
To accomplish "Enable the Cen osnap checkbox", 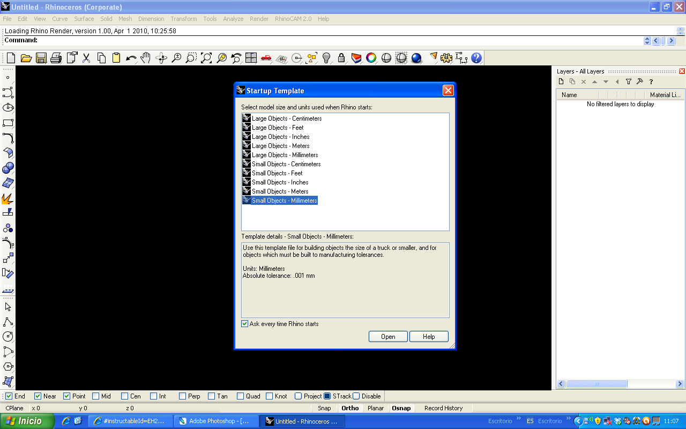I will click(125, 396).
